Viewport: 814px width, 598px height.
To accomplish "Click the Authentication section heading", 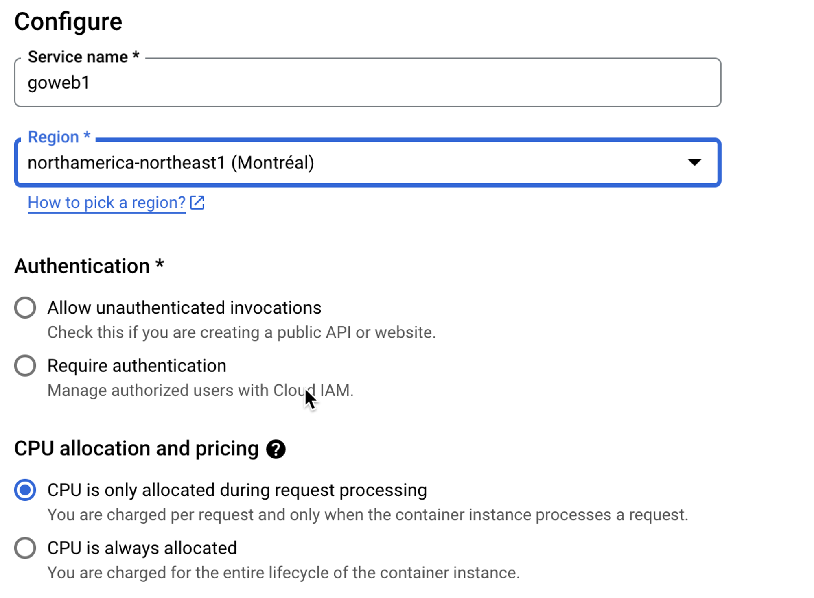I will (89, 266).
